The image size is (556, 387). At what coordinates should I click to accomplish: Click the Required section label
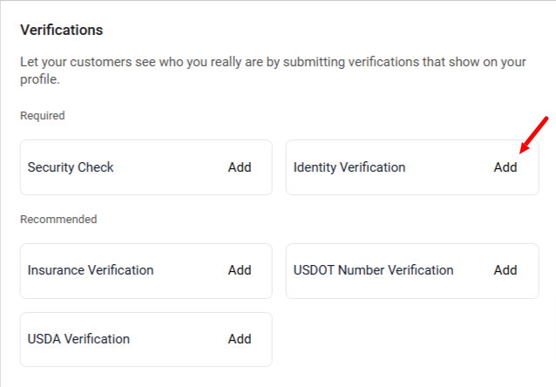(x=43, y=116)
